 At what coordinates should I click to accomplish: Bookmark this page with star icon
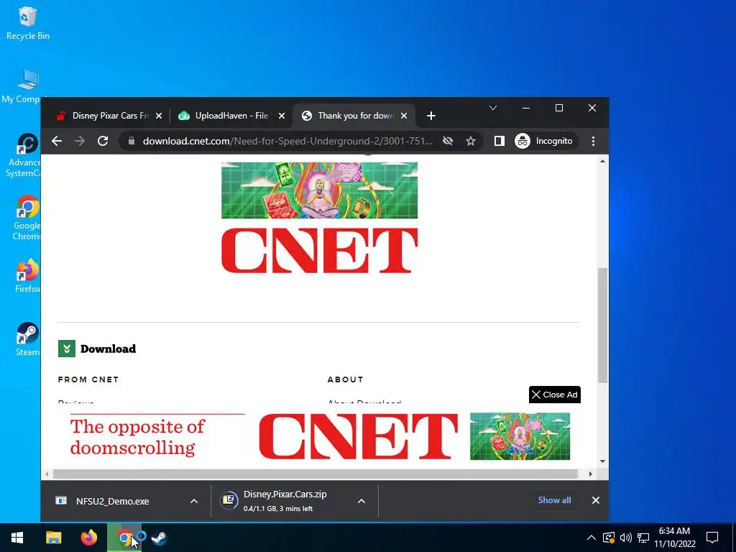[471, 141]
